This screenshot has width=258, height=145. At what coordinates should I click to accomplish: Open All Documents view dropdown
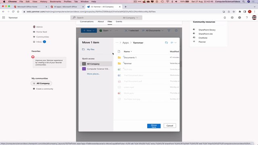pyautogui.click(x=153, y=31)
